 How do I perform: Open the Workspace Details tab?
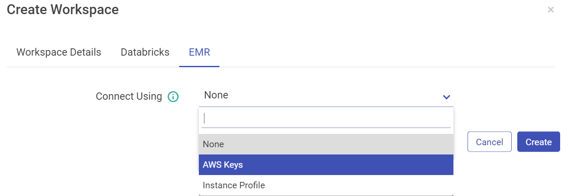(59, 52)
